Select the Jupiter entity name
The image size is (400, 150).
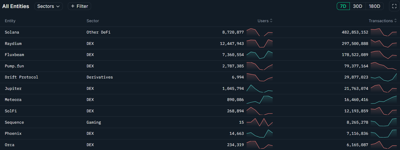[13, 88]
